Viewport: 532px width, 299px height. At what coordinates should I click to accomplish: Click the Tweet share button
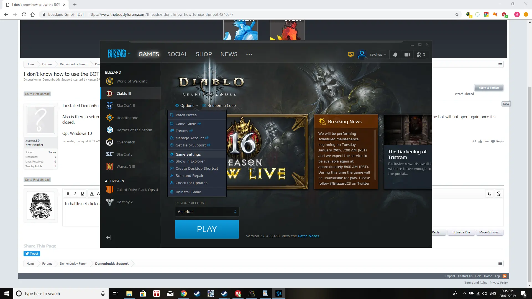pos(32,254)
